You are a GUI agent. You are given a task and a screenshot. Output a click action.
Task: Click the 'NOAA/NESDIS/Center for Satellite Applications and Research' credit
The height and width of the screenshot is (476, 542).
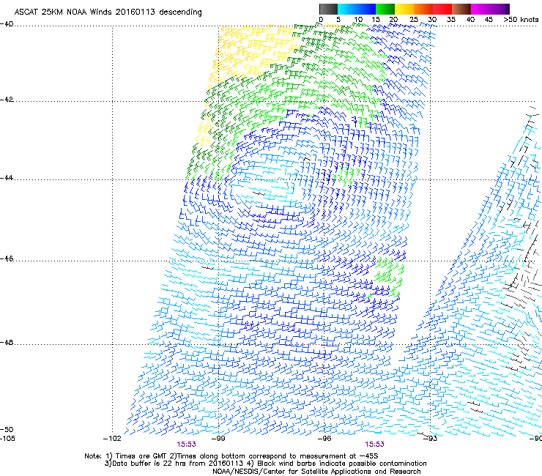[316, 472]
